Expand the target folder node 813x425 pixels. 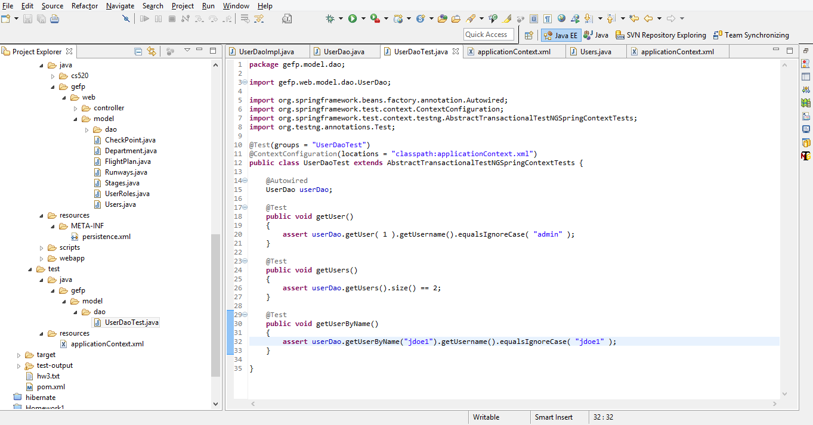(x=19, y=355)
